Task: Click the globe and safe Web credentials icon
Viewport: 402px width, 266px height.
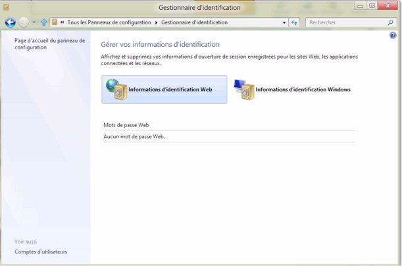Action: [x=116, y=90]
